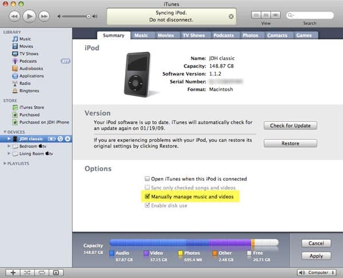Expand the Bedroom Apple TV device
This screenshot has width=343, height=278.
(9, 146)
